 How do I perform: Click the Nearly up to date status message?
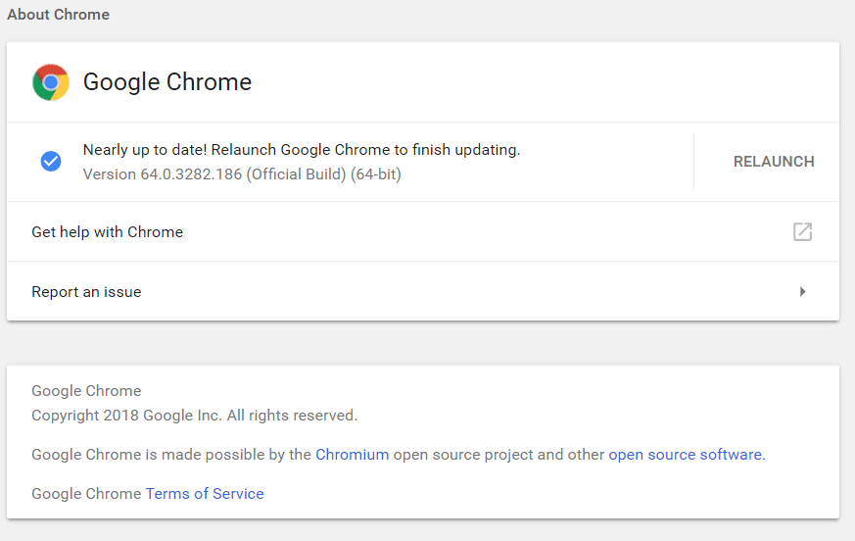301,150
